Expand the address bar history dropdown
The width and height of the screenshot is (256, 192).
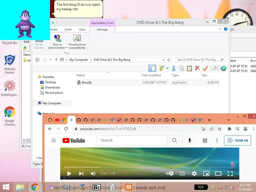tap(163, 60)
